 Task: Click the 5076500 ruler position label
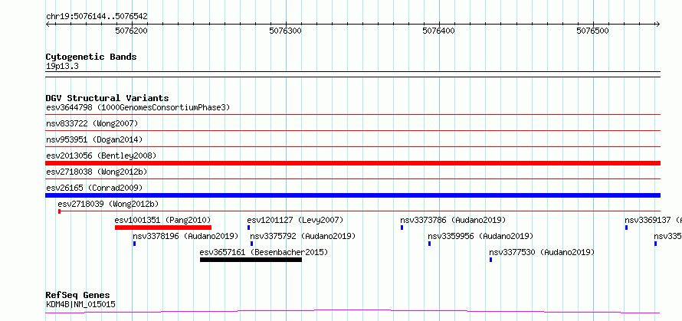pos(593,31)
